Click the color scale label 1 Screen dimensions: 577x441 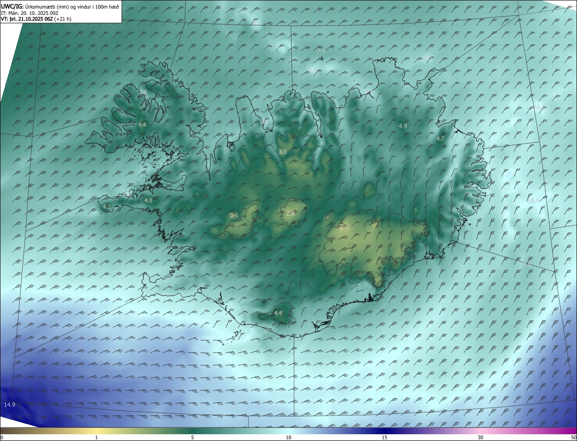click(96, 437)
